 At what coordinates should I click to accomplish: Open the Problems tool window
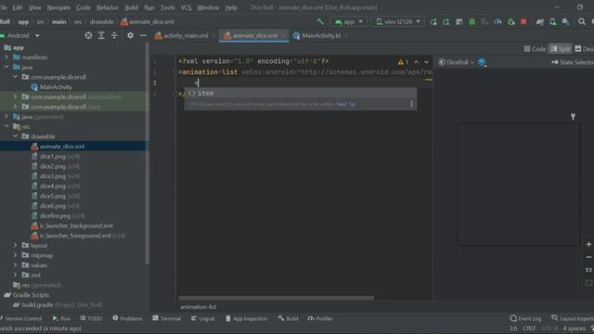[127, 318]
